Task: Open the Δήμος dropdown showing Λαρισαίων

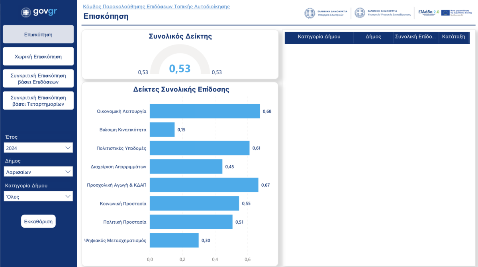Action: pos(38,172)
